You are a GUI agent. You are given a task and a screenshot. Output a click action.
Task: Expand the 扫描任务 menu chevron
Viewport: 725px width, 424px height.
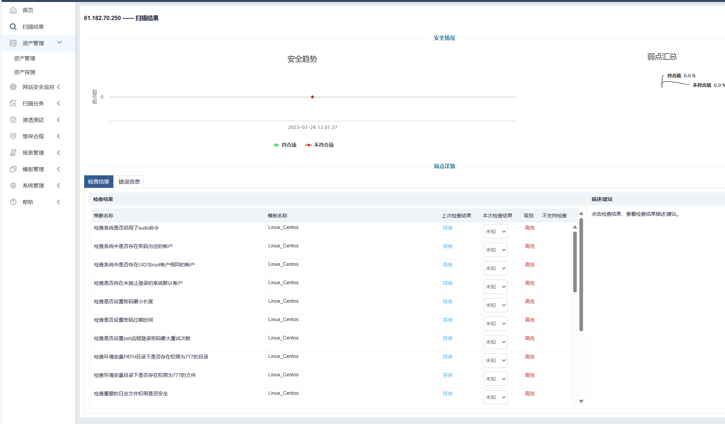[x=58, y=103]
